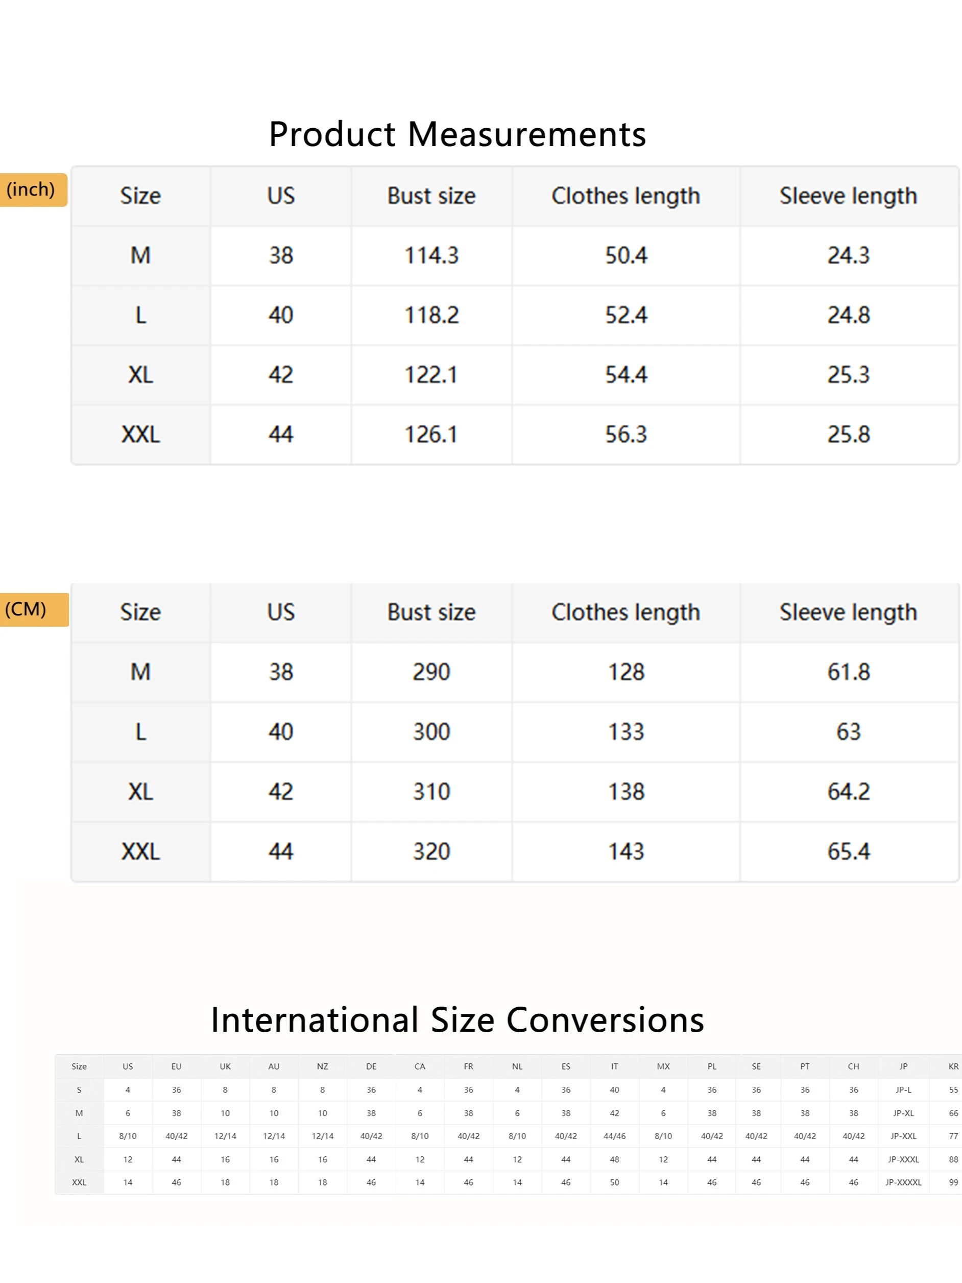The image size is (962, 1283).
Task: Click the 65.4 sleeve length value
Action: click(x=848, y=851)
